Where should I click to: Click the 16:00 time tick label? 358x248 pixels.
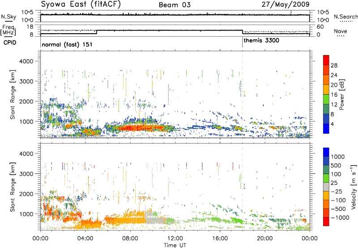coord(220,239)
